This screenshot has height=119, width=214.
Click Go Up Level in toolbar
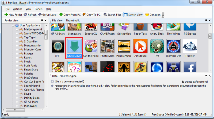coord(47,15)
